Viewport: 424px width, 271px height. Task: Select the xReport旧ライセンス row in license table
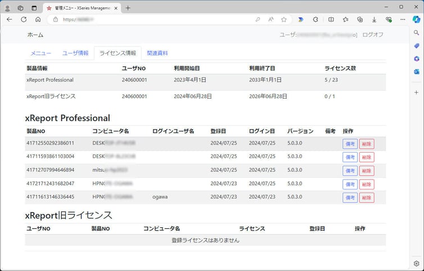205,97
